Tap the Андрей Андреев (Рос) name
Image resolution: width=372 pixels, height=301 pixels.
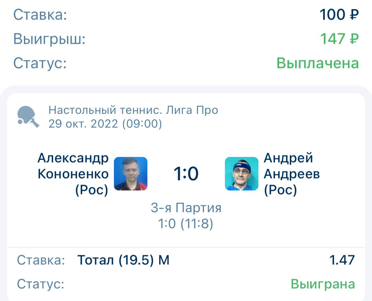pyautogui.click(x=292, y=174)
